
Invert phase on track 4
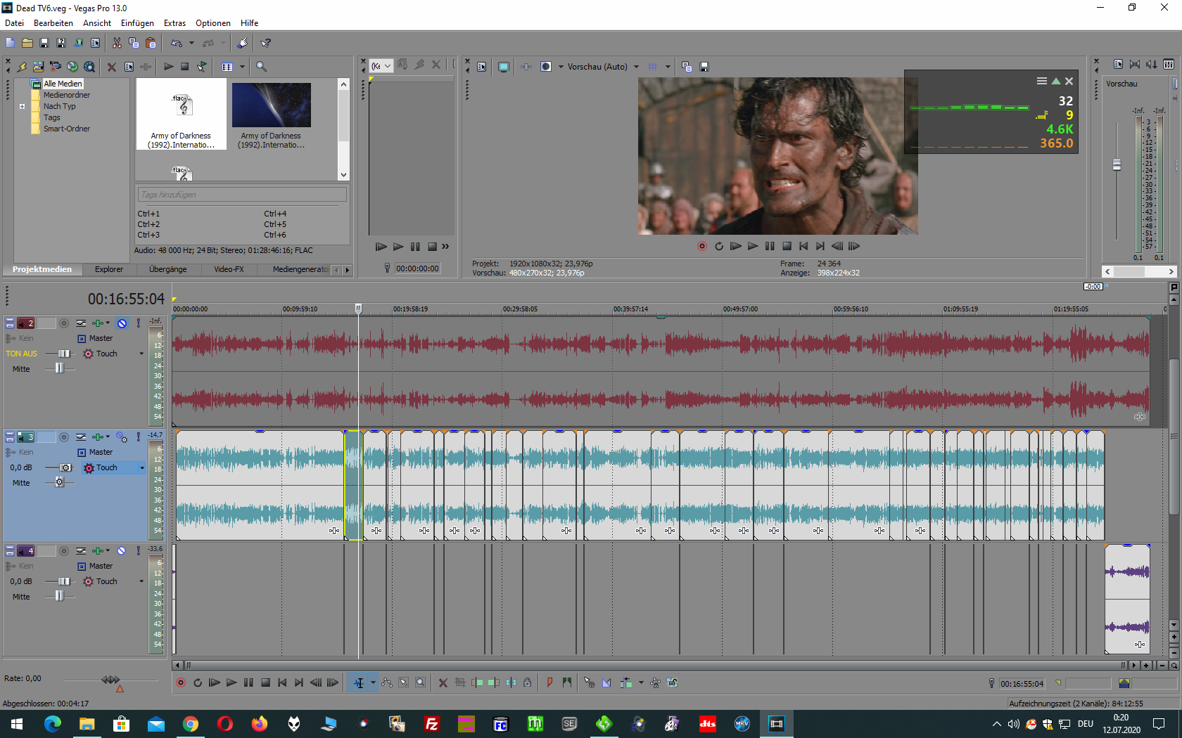[81, 551]
